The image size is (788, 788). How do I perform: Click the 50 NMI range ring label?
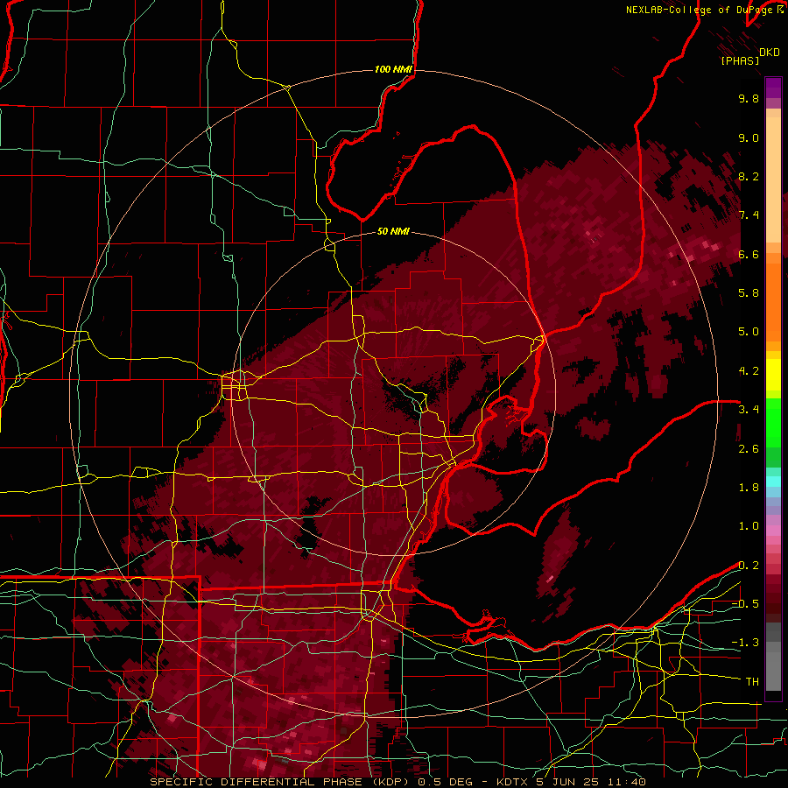393,231
